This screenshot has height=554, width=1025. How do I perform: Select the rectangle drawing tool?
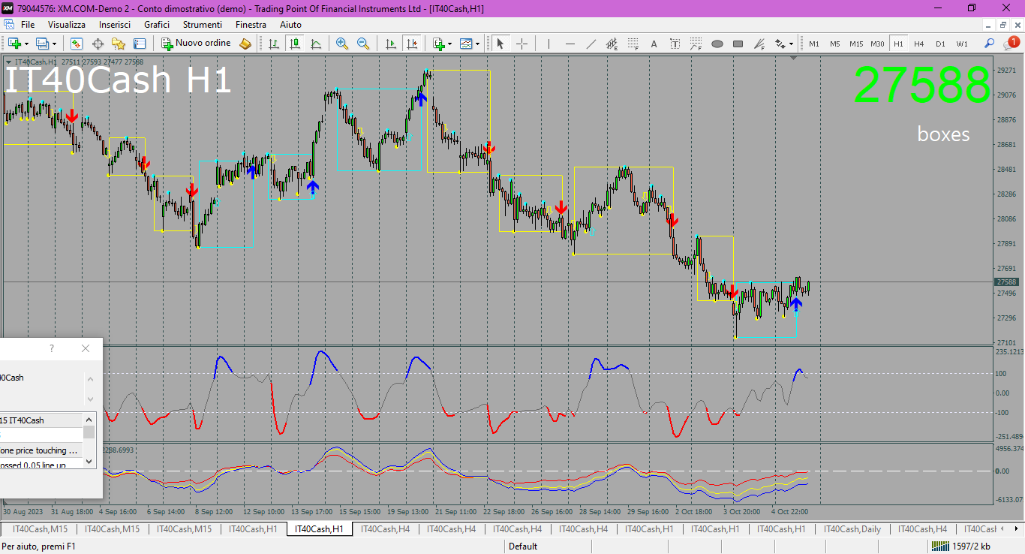pyautogui.click(x=738, y=44)
